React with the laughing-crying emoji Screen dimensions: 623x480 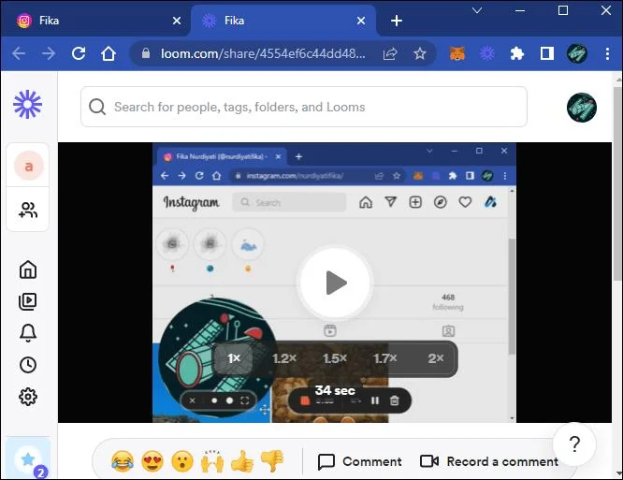tap(123, 461)
